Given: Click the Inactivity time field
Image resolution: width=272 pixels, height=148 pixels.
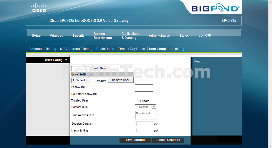Looking at the screenshot, I should (144, 130).
